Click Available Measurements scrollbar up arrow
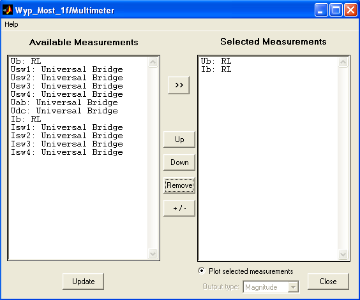This screenshot has width=360, height=300. [153, 62]
